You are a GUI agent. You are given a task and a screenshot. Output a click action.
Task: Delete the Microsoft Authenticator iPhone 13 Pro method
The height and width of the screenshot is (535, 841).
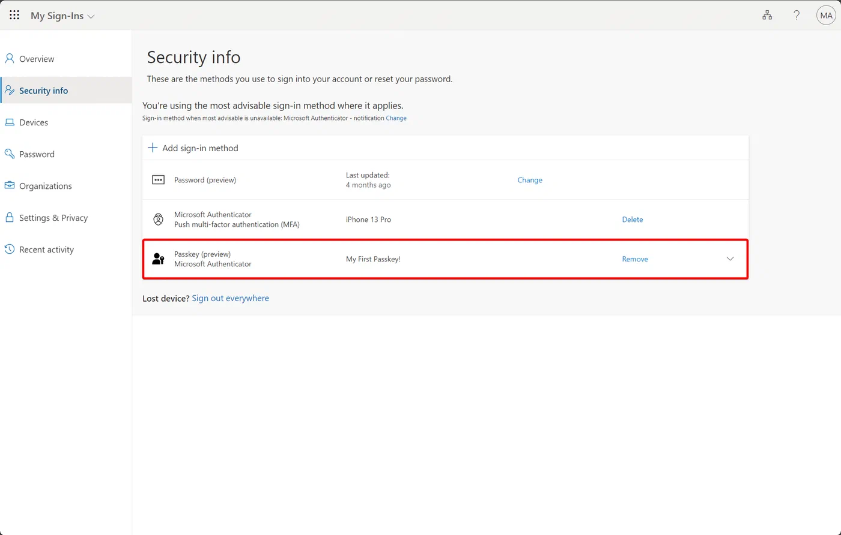tap(632, 220)
